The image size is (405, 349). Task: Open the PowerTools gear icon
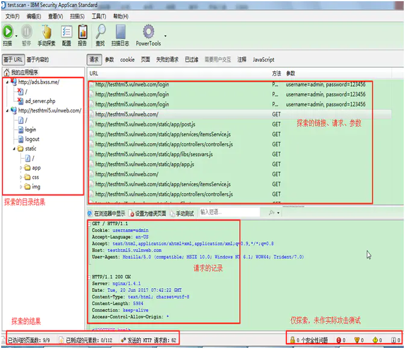click(148, 32)
